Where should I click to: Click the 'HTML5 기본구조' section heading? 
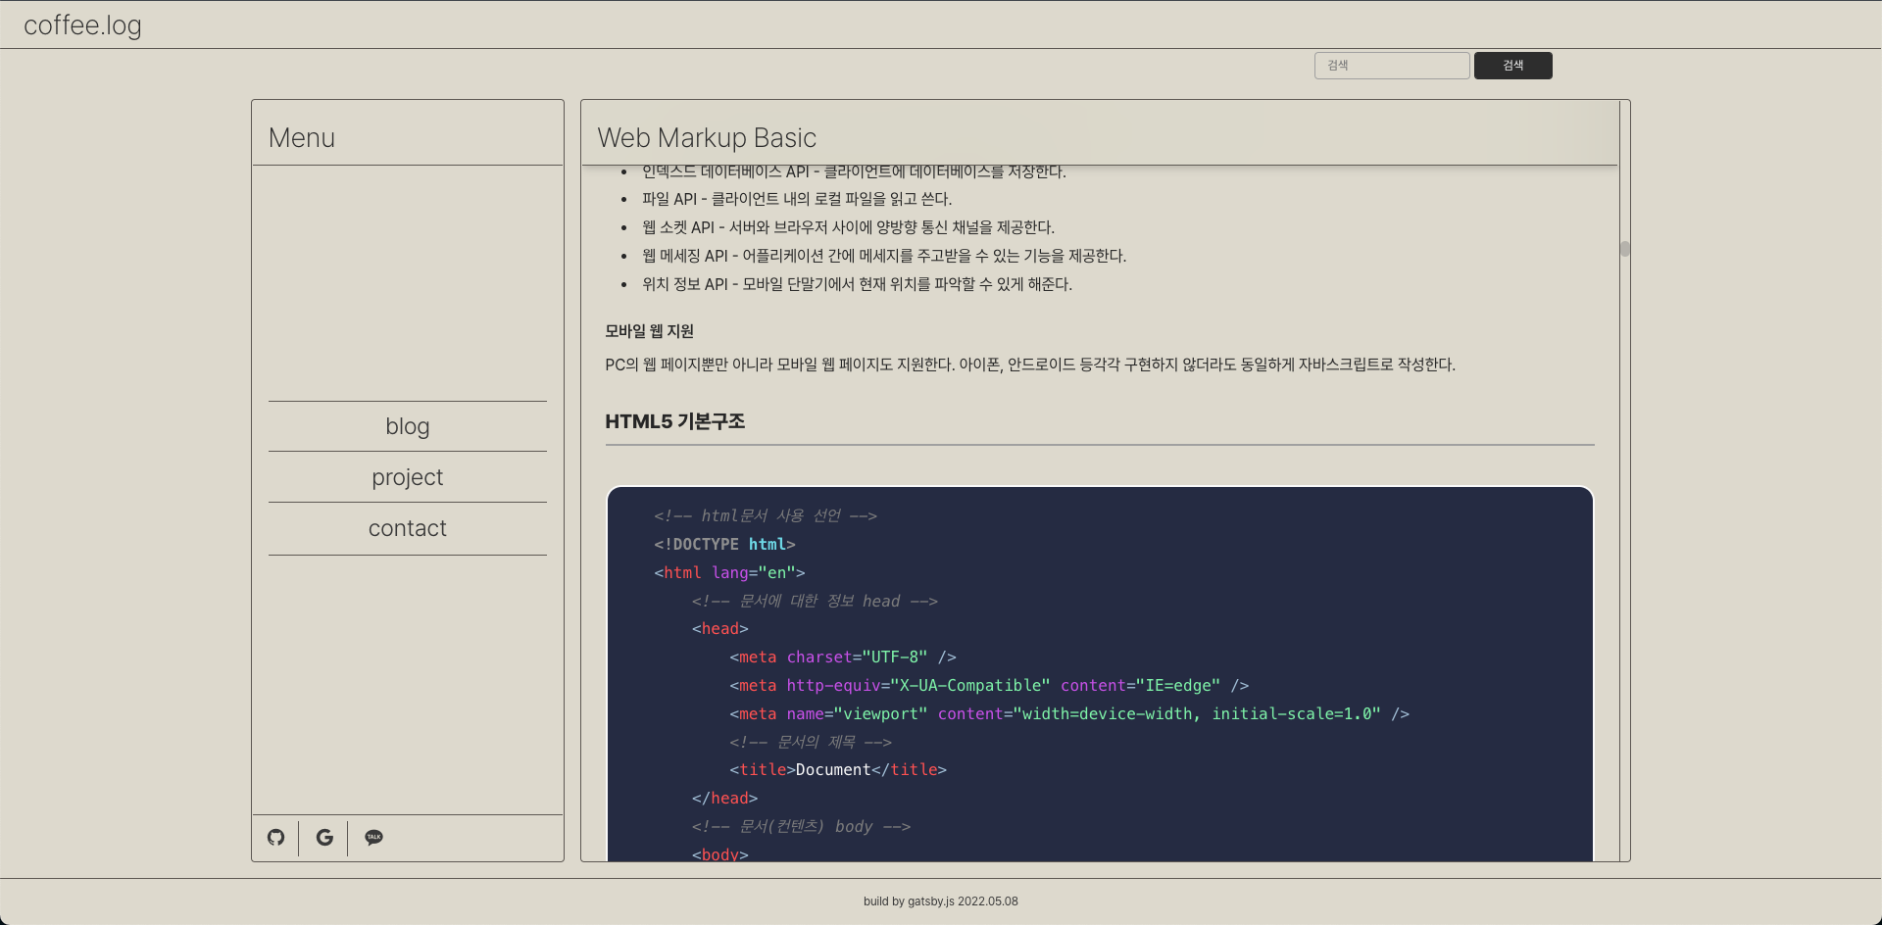point(675,421)
